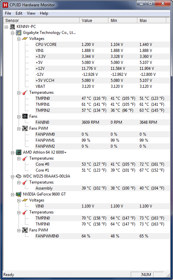
Task: Select the CPU VCORE sensor row
Action: [102, 45]
